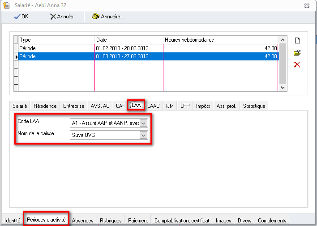
Task: Select the date 01.03.2013 - 27.03.2013 cell
Action: 129,56
